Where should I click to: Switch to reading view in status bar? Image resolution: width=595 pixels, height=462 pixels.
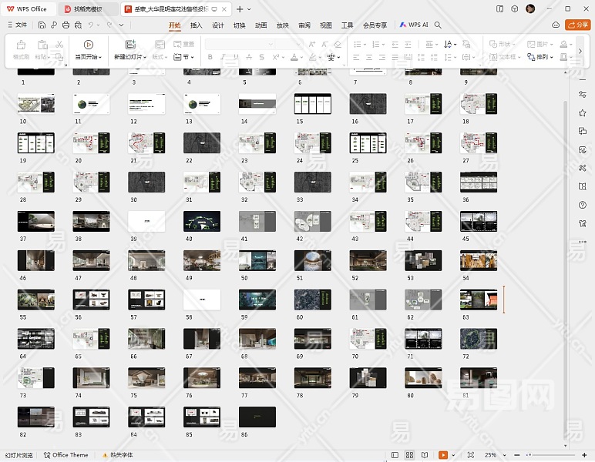[423, 455]
